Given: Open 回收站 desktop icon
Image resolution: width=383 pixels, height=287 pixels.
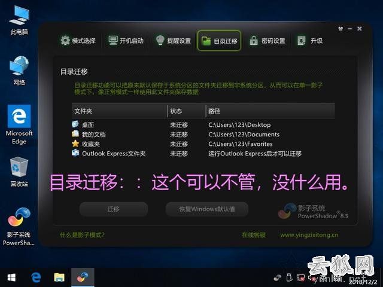Looking at the screenshot, I should pyautogui.click(x=19, y=172).
